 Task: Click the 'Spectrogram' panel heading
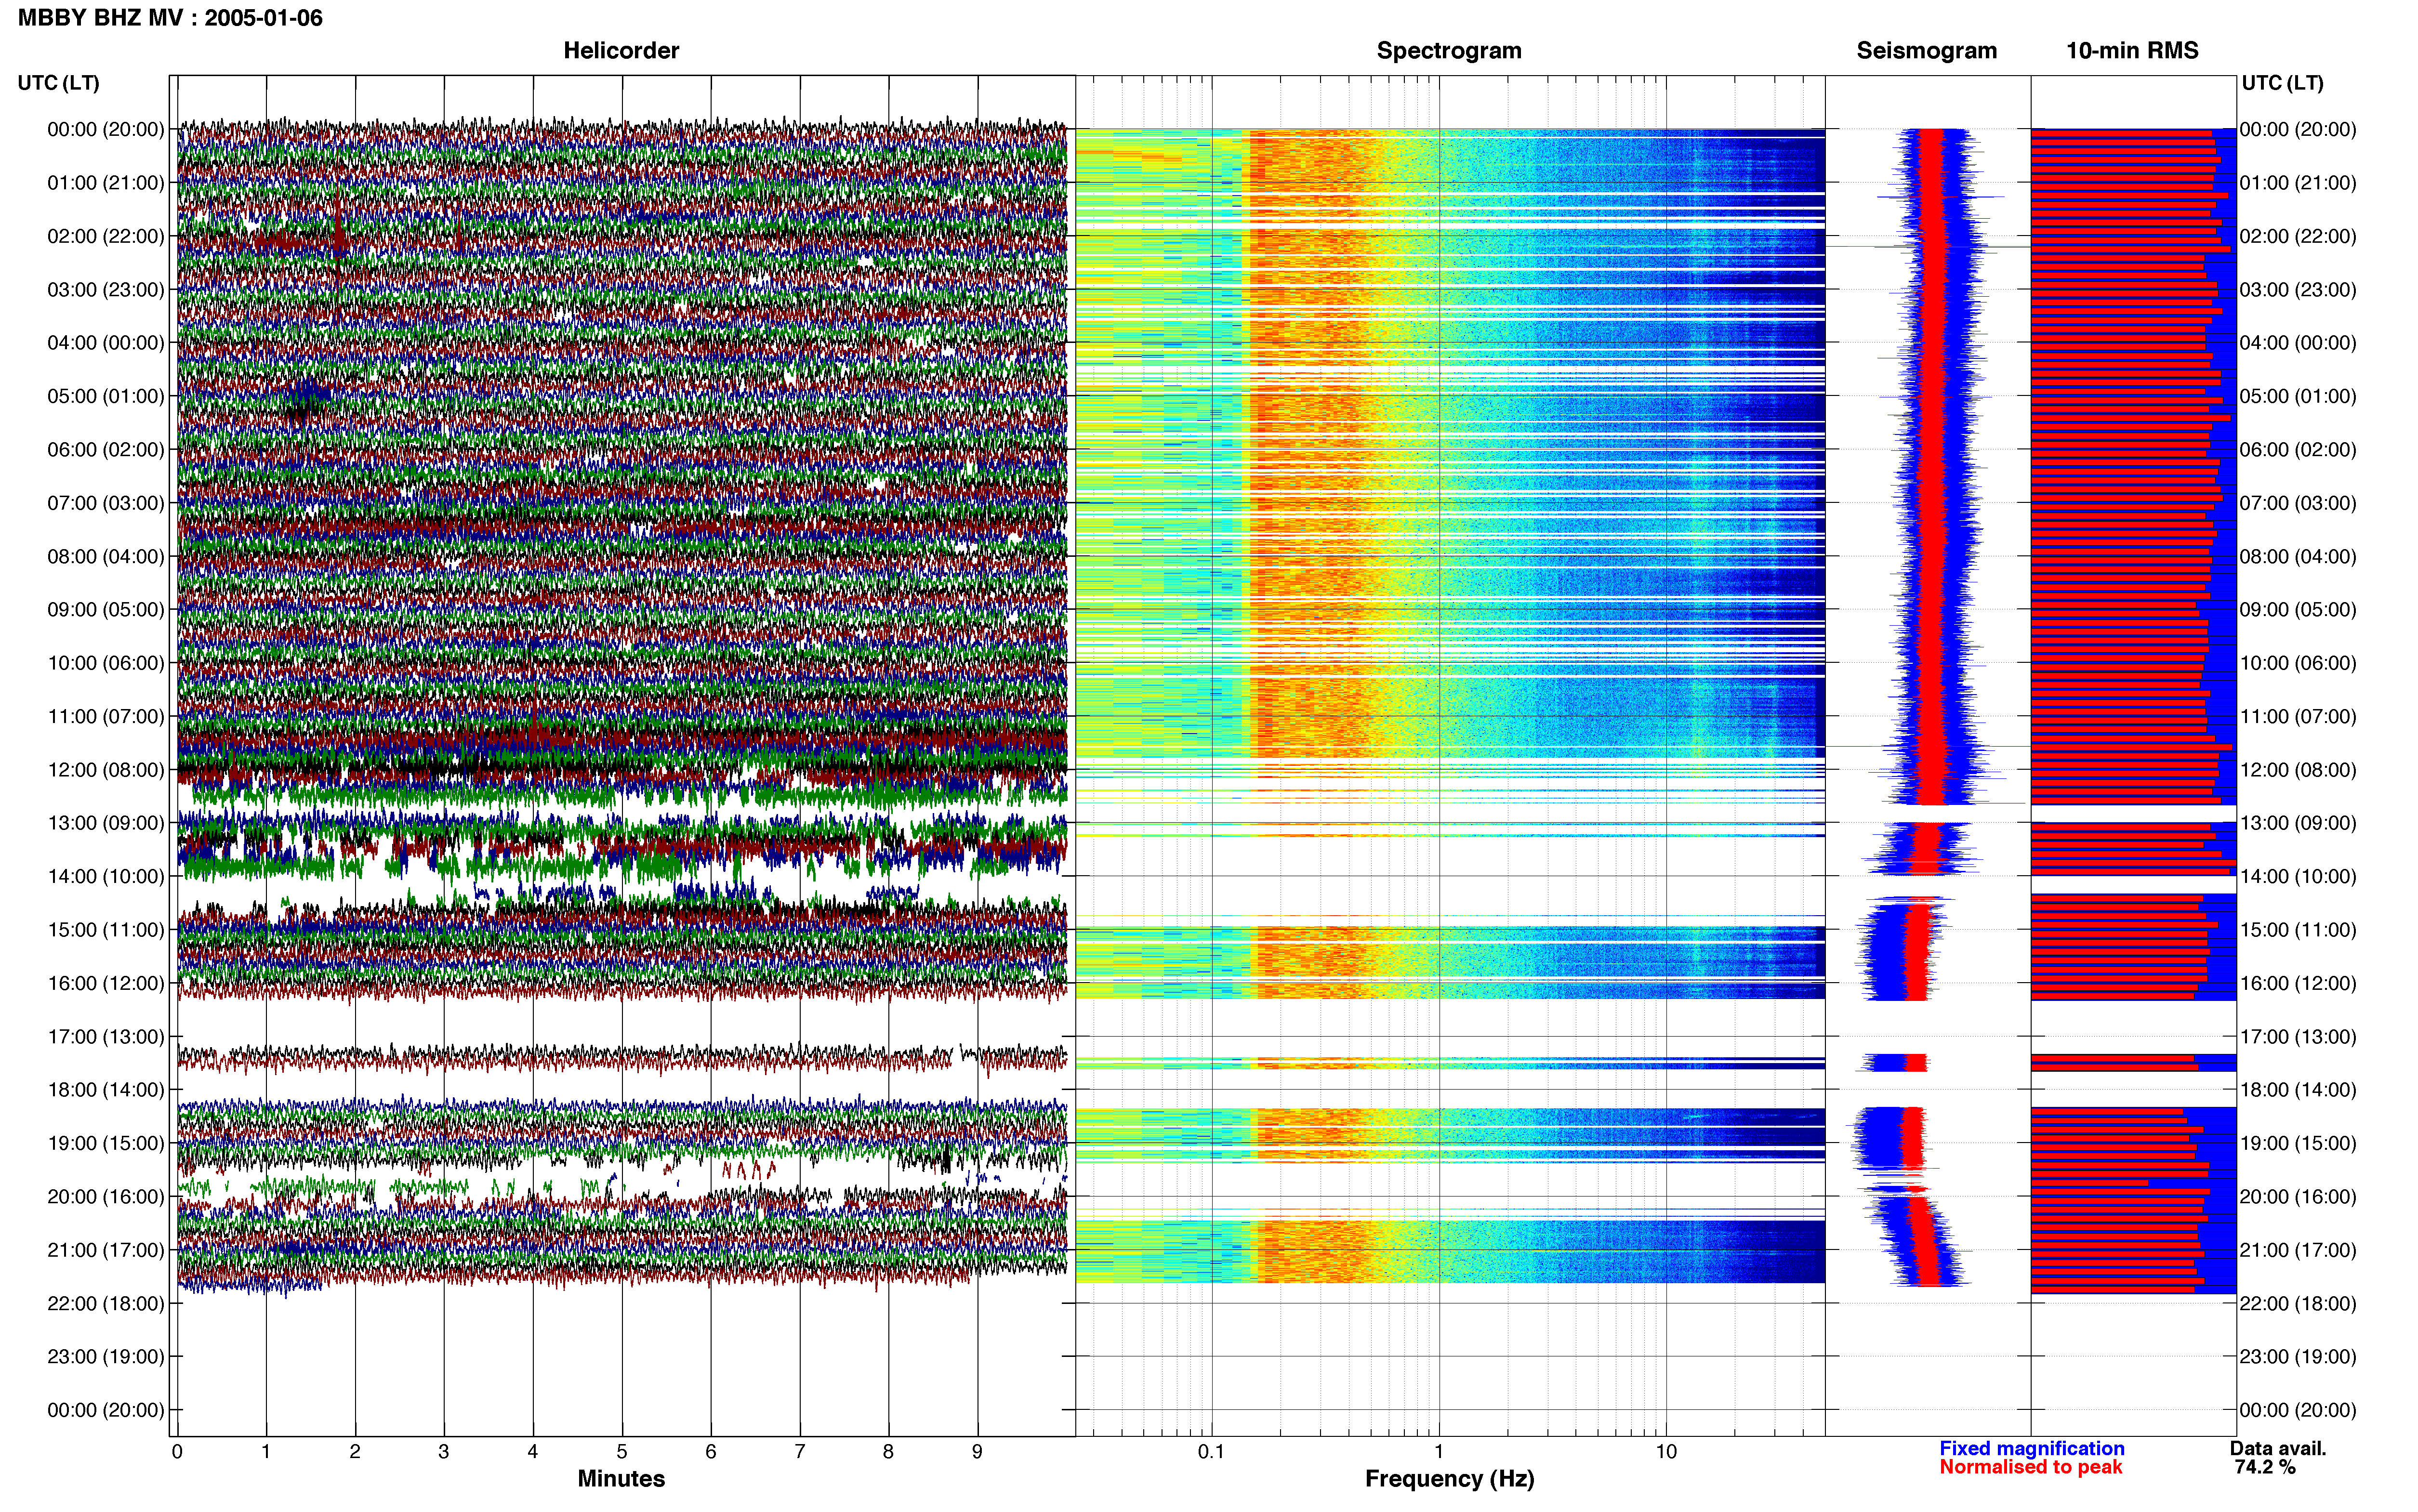tap(1449, 51)
